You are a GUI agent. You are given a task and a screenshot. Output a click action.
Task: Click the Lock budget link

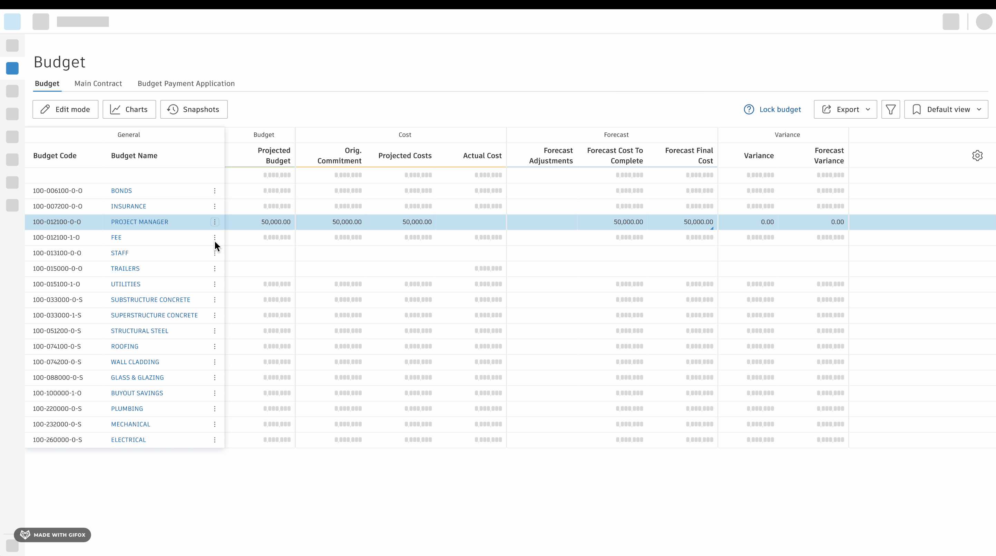(x=780, y=110)
